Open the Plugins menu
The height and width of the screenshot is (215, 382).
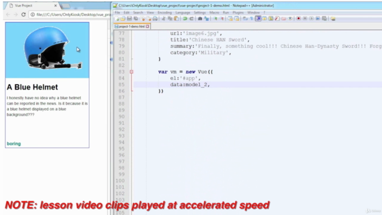[x=238, y=13]
